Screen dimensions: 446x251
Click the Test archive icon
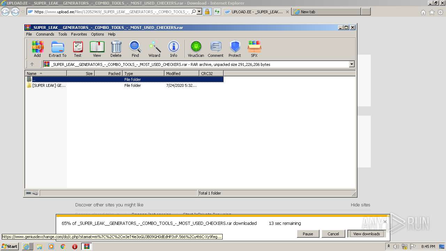coord(78,49)
